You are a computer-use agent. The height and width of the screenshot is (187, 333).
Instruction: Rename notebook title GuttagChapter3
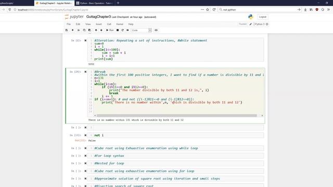(98, 17)
